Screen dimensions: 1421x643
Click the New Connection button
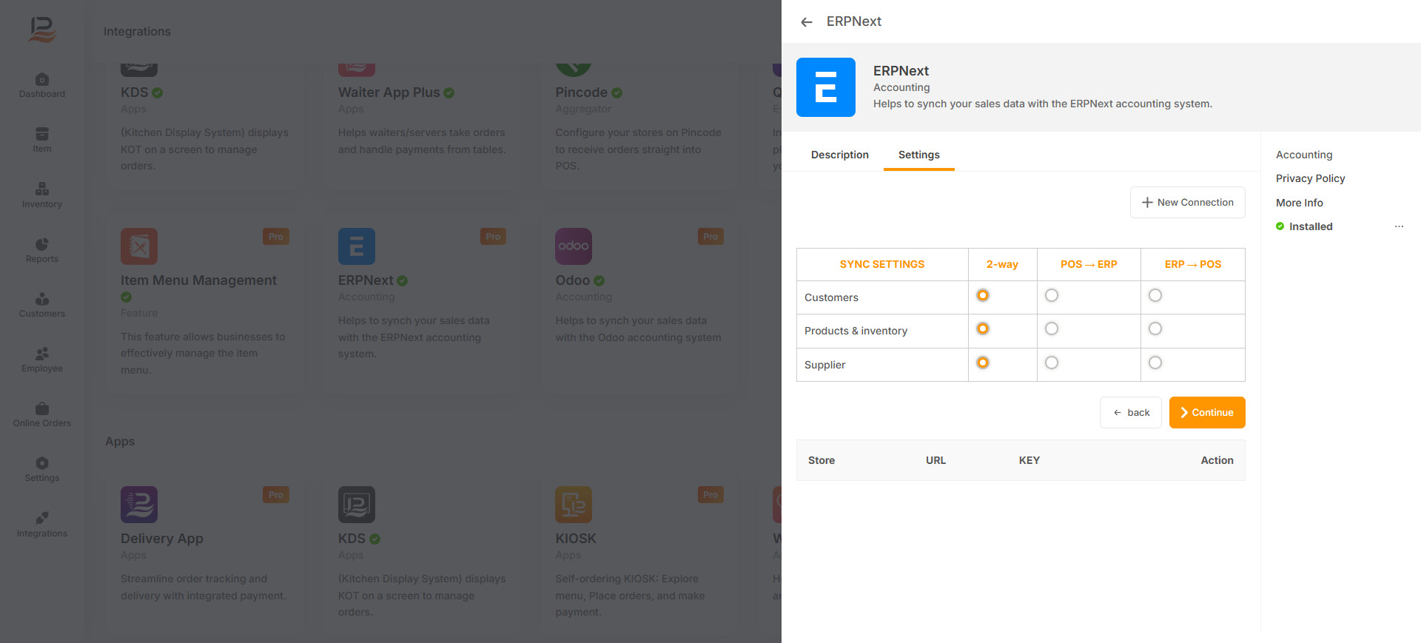pos(1187,203)
